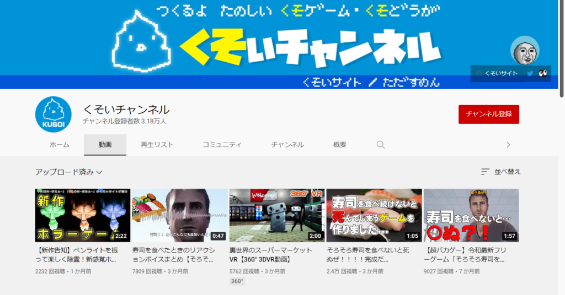Open the 新作ホラーゲーム video thumbnail
This screenshot has width=565, height=295.
coord(83,215)
